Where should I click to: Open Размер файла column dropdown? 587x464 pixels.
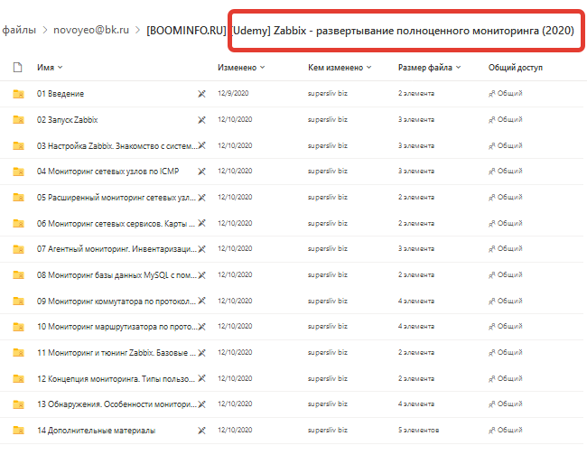tap(429, 68)
